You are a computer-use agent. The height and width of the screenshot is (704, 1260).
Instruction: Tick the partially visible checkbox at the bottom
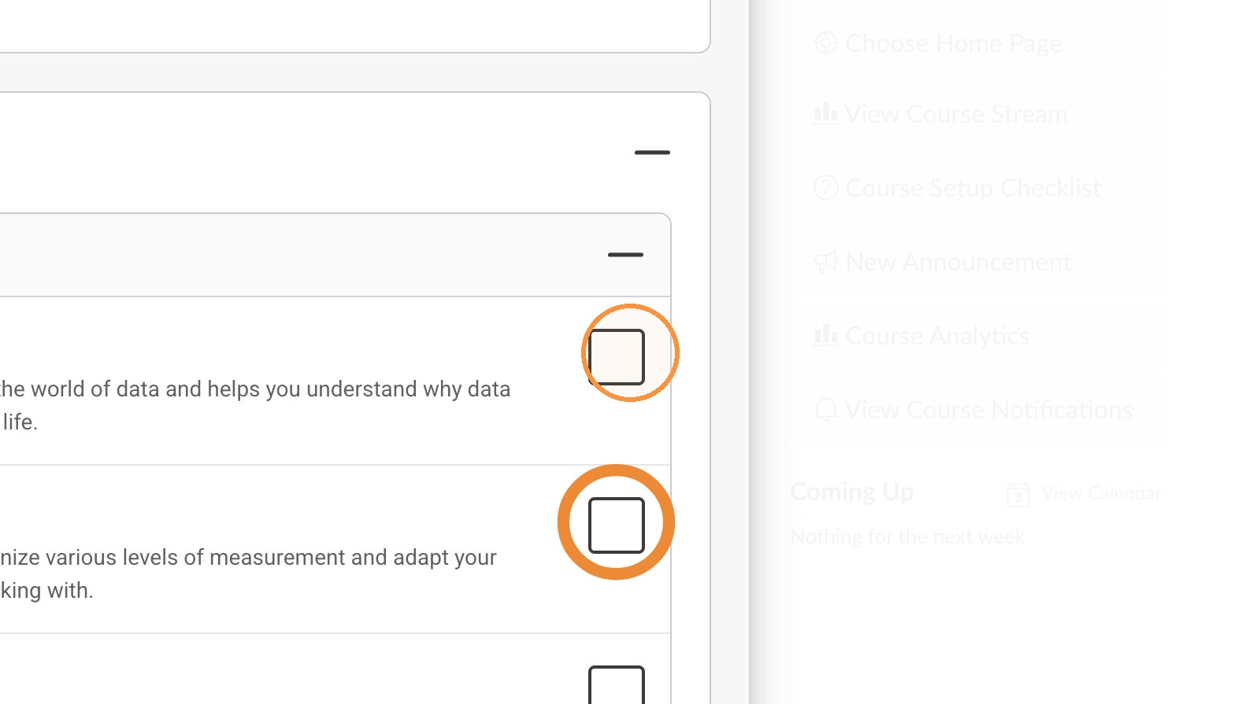617,685
